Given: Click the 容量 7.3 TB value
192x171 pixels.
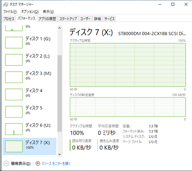Looking at the screenshot, I should coord(153,126).
